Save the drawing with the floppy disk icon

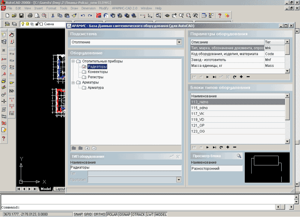pyautogui.click(x=21, y=15)
